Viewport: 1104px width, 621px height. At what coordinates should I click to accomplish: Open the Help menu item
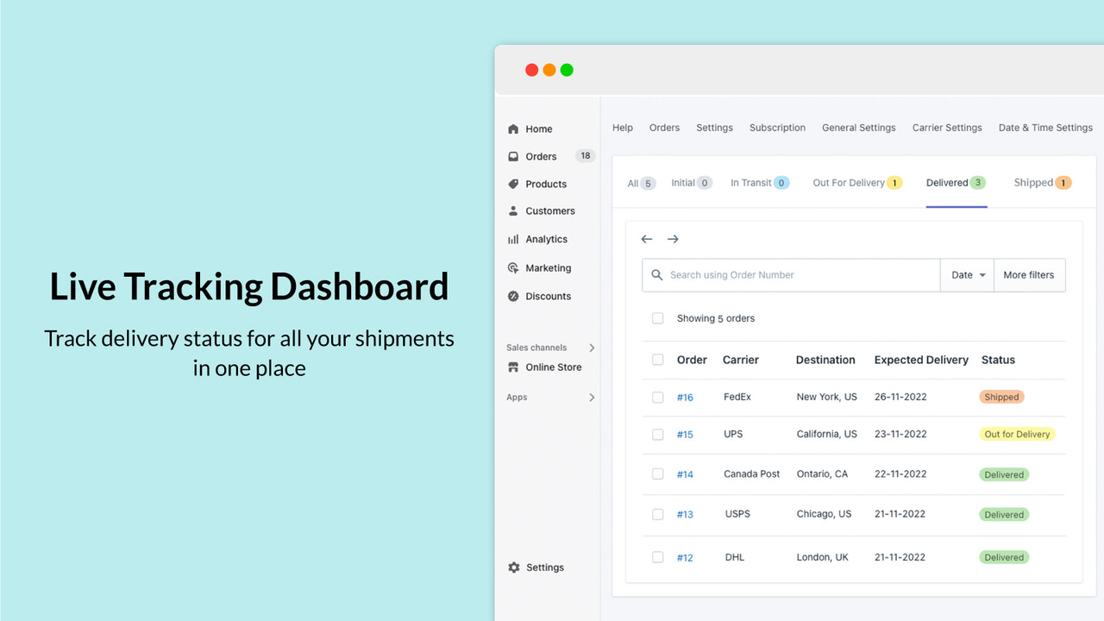pyautogui.click(x=623, y=128)
